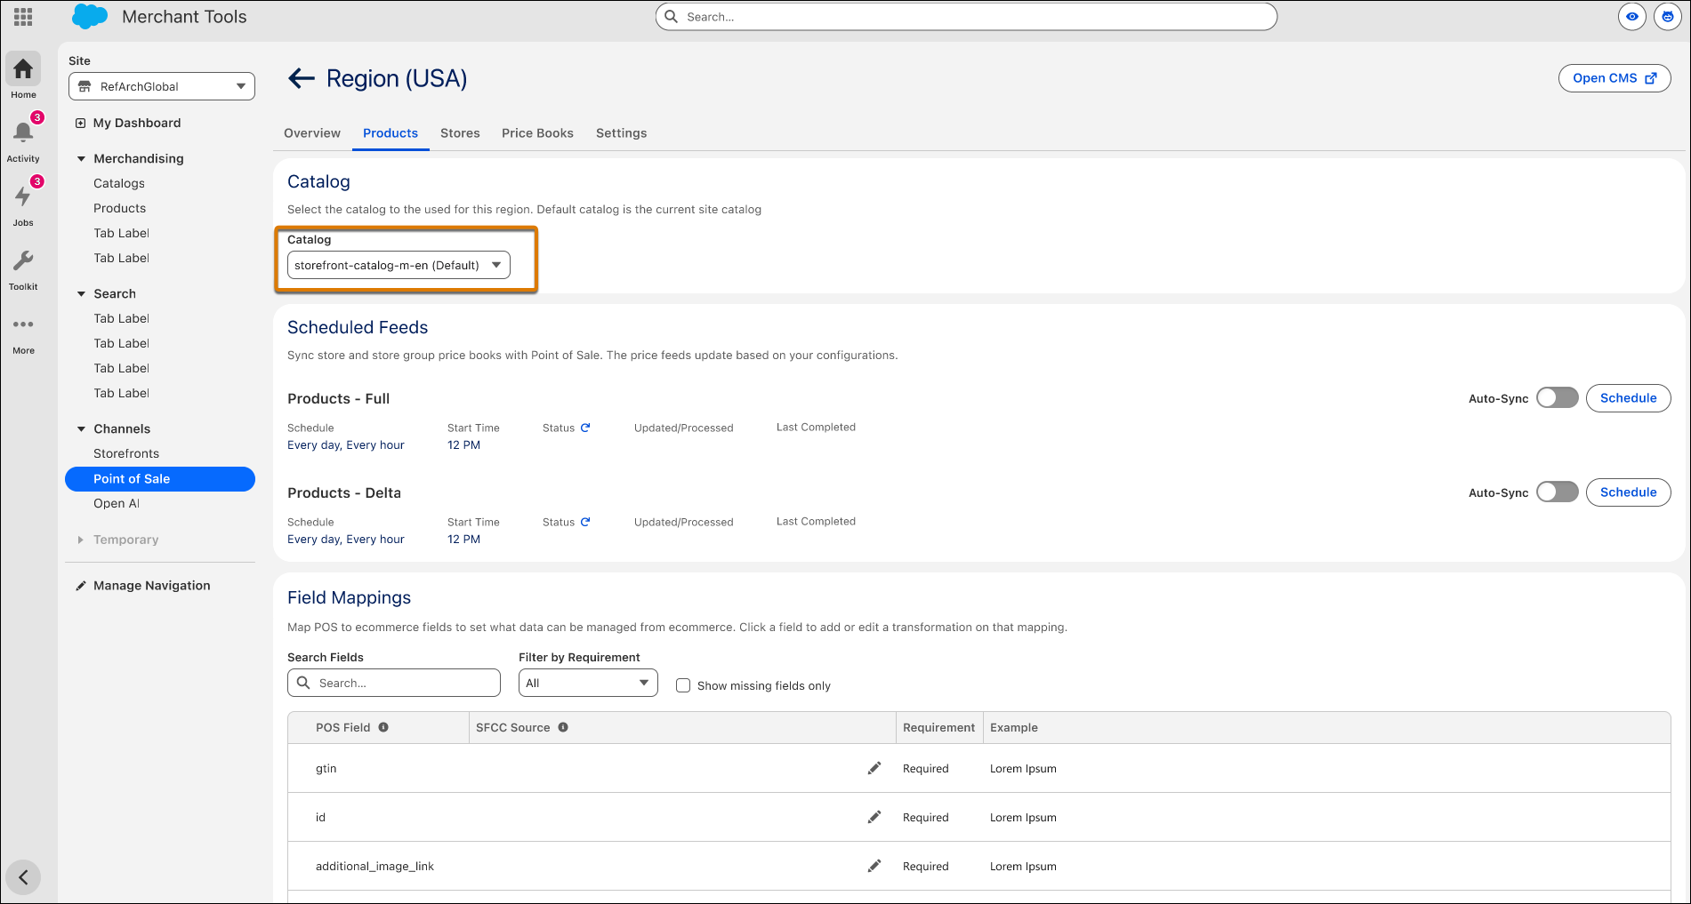Screen dimensions: 1691x904
Task: Click the Salesforce cloud logo
Action: click(90, 17)
